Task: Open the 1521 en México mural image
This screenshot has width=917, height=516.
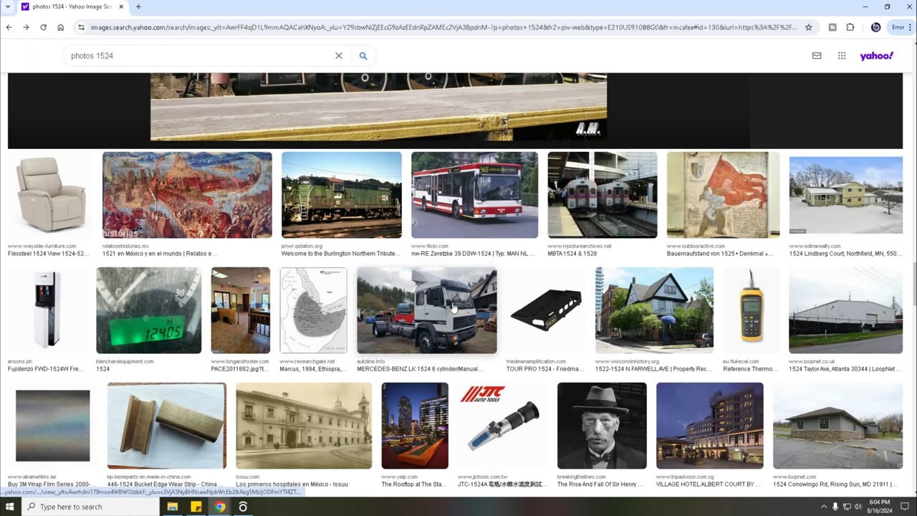Action: click(187, 194)
